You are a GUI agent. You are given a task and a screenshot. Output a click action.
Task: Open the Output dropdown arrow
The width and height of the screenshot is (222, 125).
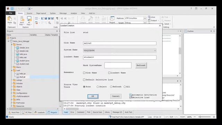158,21
